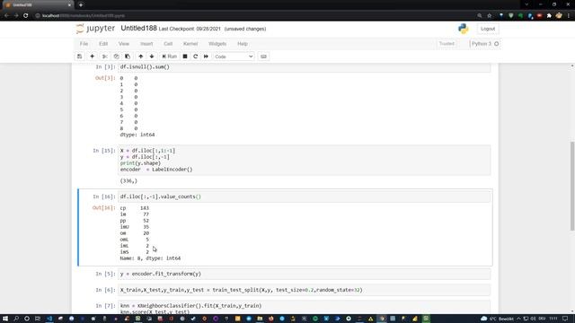Open Task View on the taskbar
Screen dimensions: 575x323
[38, 319]
